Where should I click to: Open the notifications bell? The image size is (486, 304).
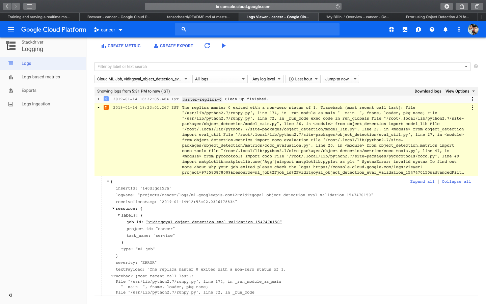445,29
